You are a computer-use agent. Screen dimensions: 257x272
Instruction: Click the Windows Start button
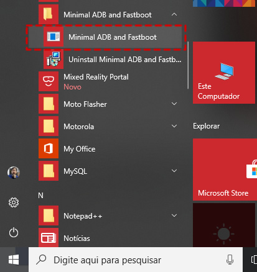tap(14, 260)
